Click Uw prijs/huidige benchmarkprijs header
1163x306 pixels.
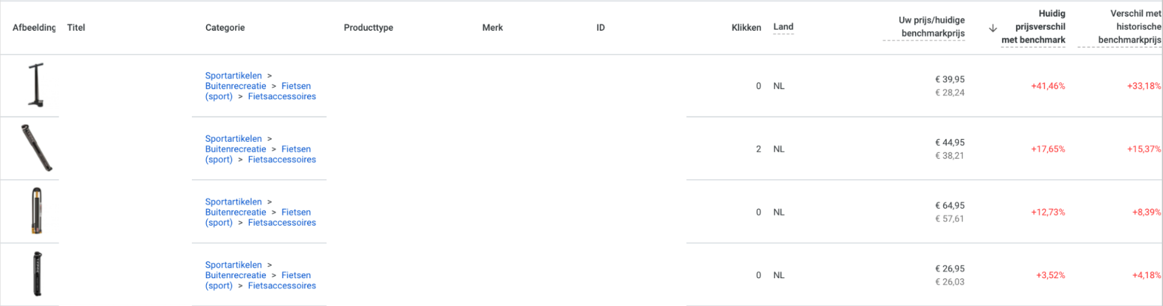[x=931, y=27]
